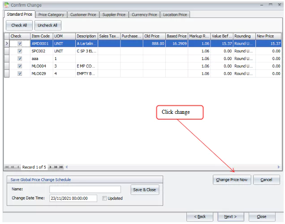The width and height of the screenshot is (285, 224).
Task: Click the Purchase column header
Action: (x=132, y=36)
